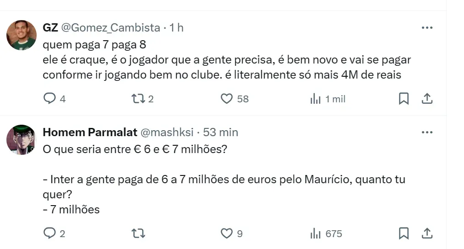
Task: Bookmark Homem Parmalat's tweet
Action: [404, 233]
